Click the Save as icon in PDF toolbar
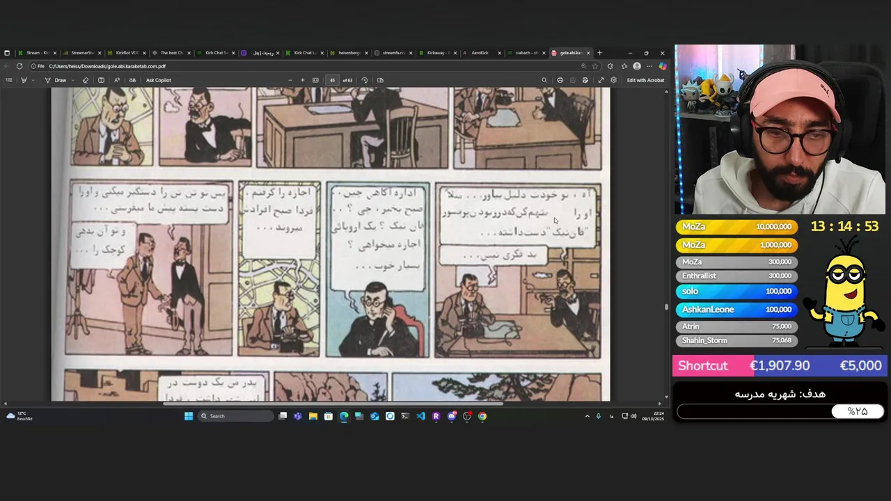Image resolution: width=891 pixels, height=501 pixels. (x=585, y=80)
